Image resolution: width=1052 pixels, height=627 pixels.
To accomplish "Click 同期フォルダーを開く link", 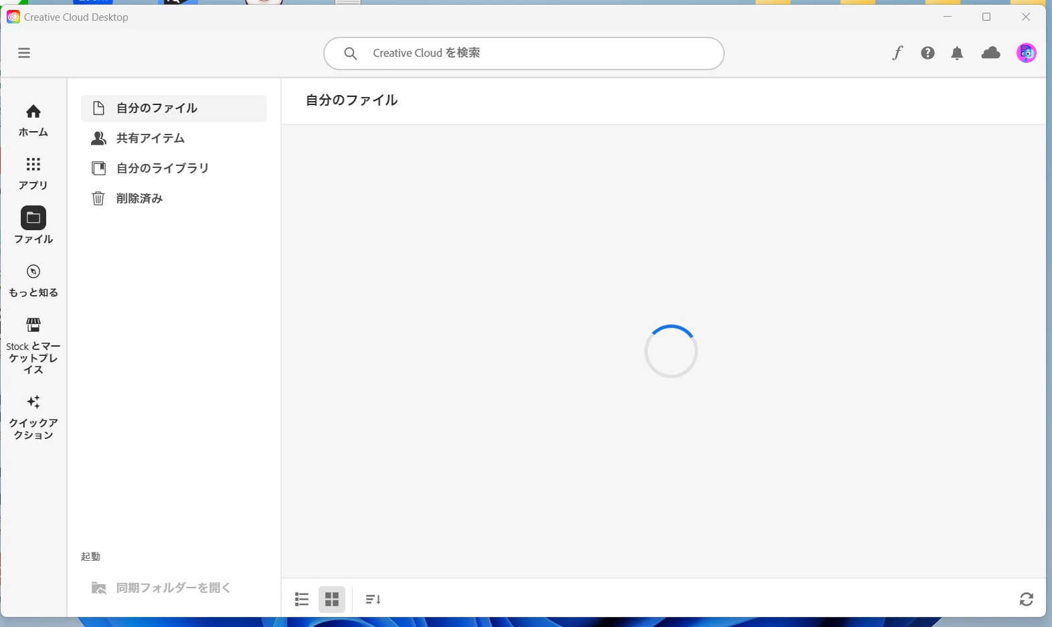I will pyautogui.click(x=161, y=588).
